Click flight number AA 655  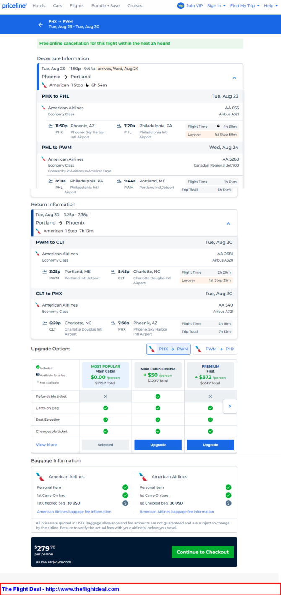pos(232,108)
